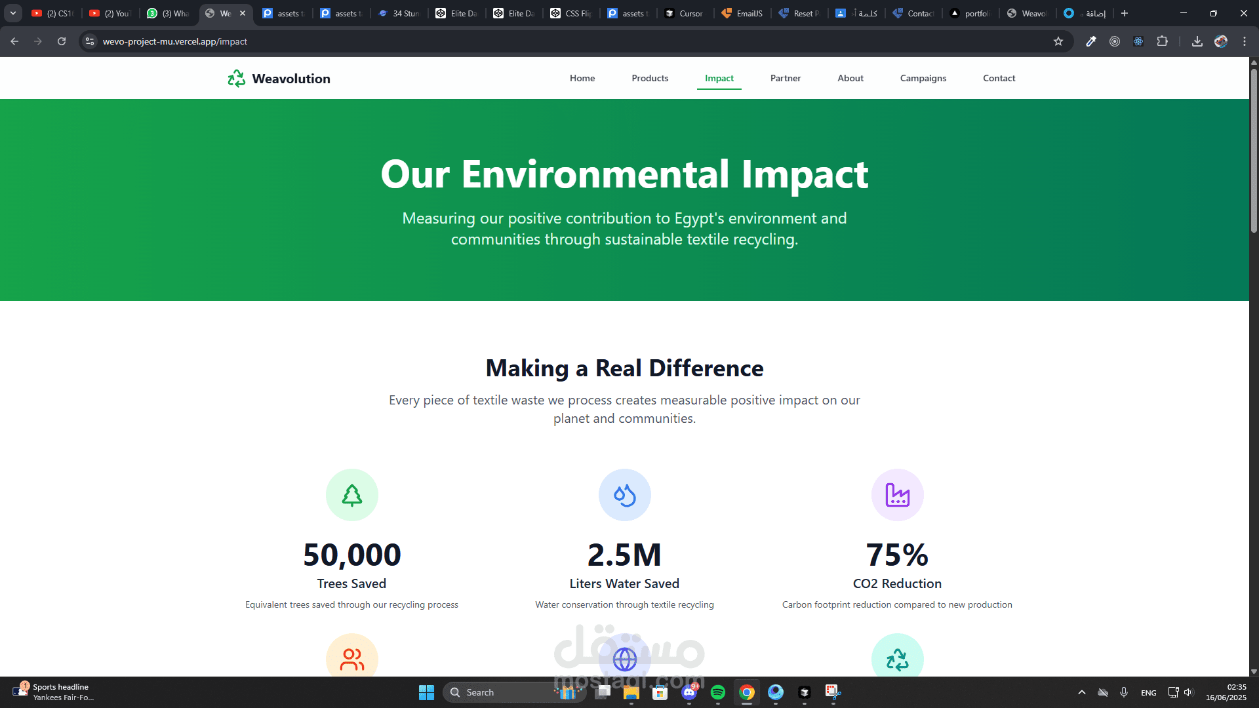The height and width of the screenshot is (708, 1259).
Task: Click the green tree icon above Trees Saved
Action: click(352, 495)
